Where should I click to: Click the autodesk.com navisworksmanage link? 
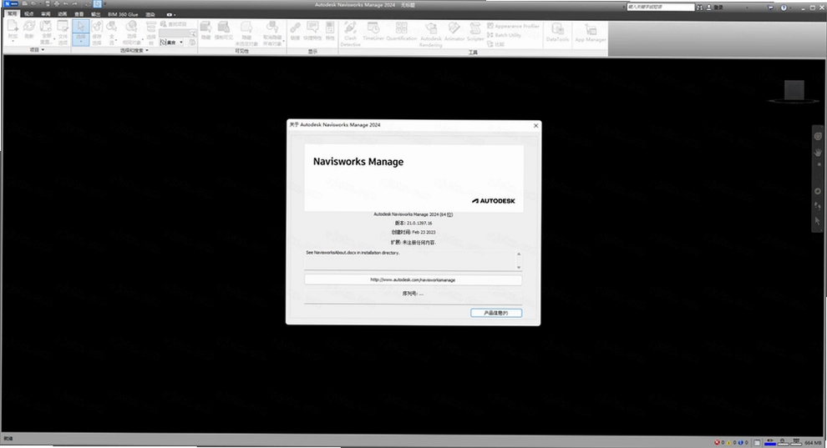413,280
